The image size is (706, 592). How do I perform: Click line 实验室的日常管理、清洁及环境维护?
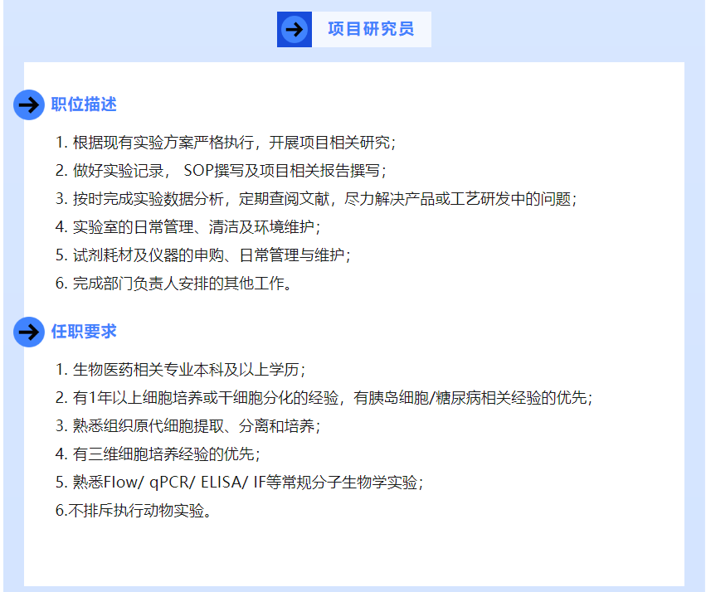coord(187,226)
